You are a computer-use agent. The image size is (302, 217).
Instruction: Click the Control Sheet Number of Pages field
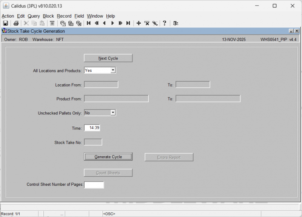click(x=94, y=185)
